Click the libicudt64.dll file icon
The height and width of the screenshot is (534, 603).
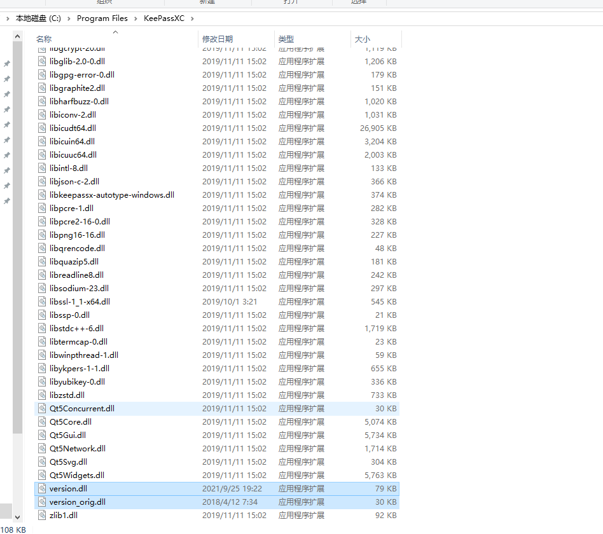(x=42, y=128)
